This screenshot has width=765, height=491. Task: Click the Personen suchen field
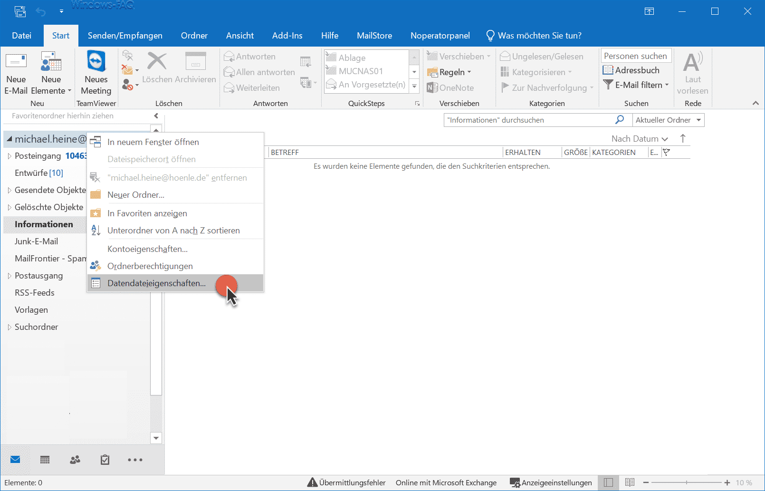point(636,56)
